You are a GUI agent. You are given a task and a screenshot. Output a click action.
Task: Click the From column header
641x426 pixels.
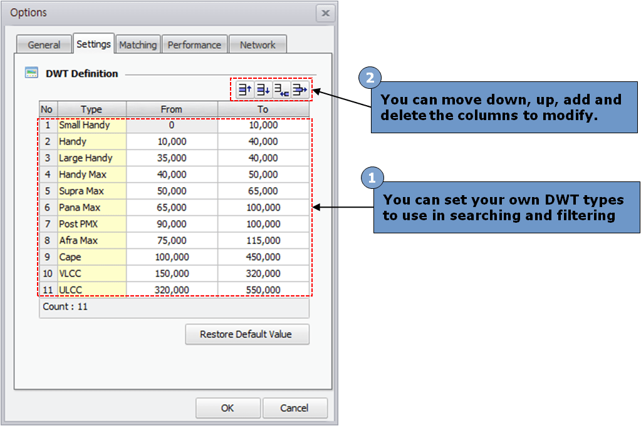[171, 109]
